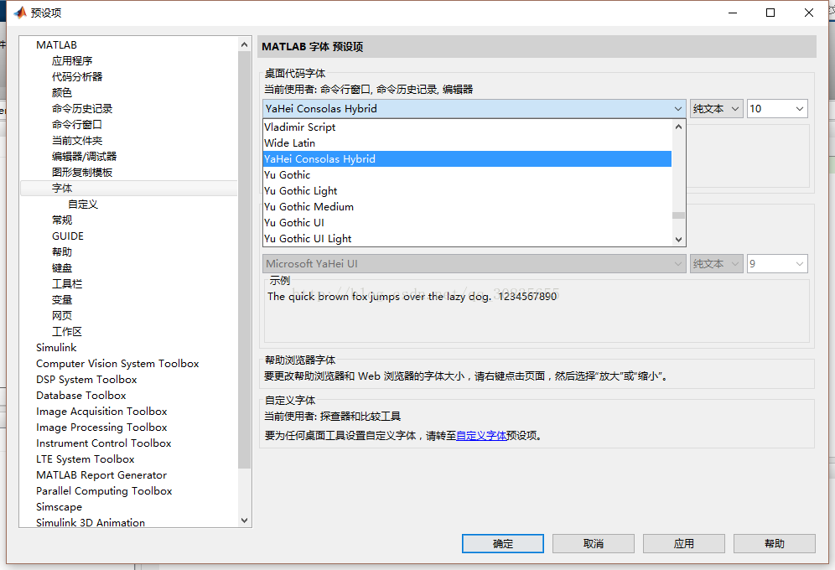Open the disabled Microsoft YaHei UI font dropdown

coord(474,263)
